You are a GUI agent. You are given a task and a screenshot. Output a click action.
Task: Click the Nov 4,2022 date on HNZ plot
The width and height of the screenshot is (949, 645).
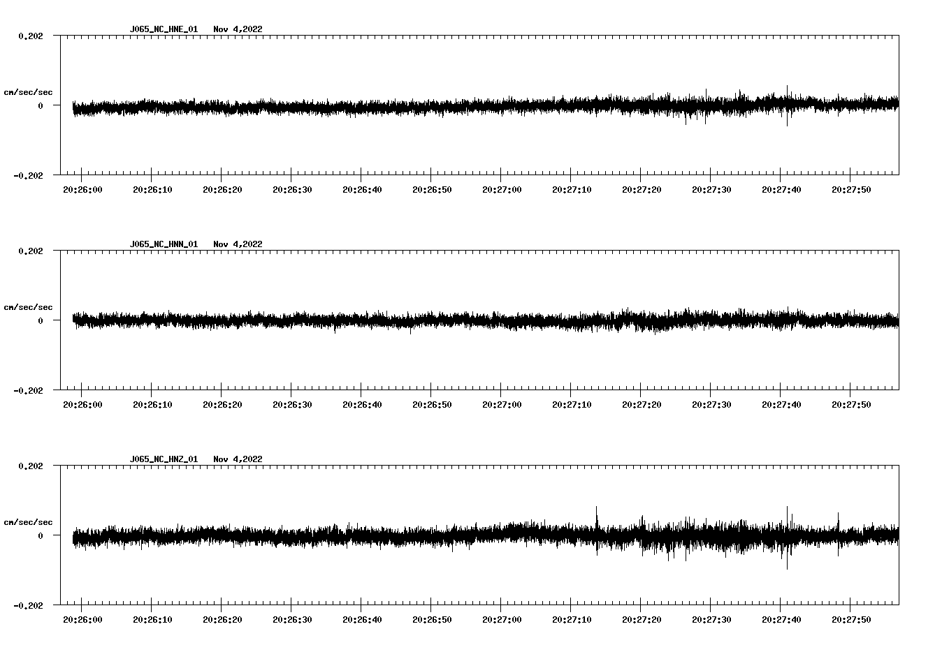click(238, 459)
